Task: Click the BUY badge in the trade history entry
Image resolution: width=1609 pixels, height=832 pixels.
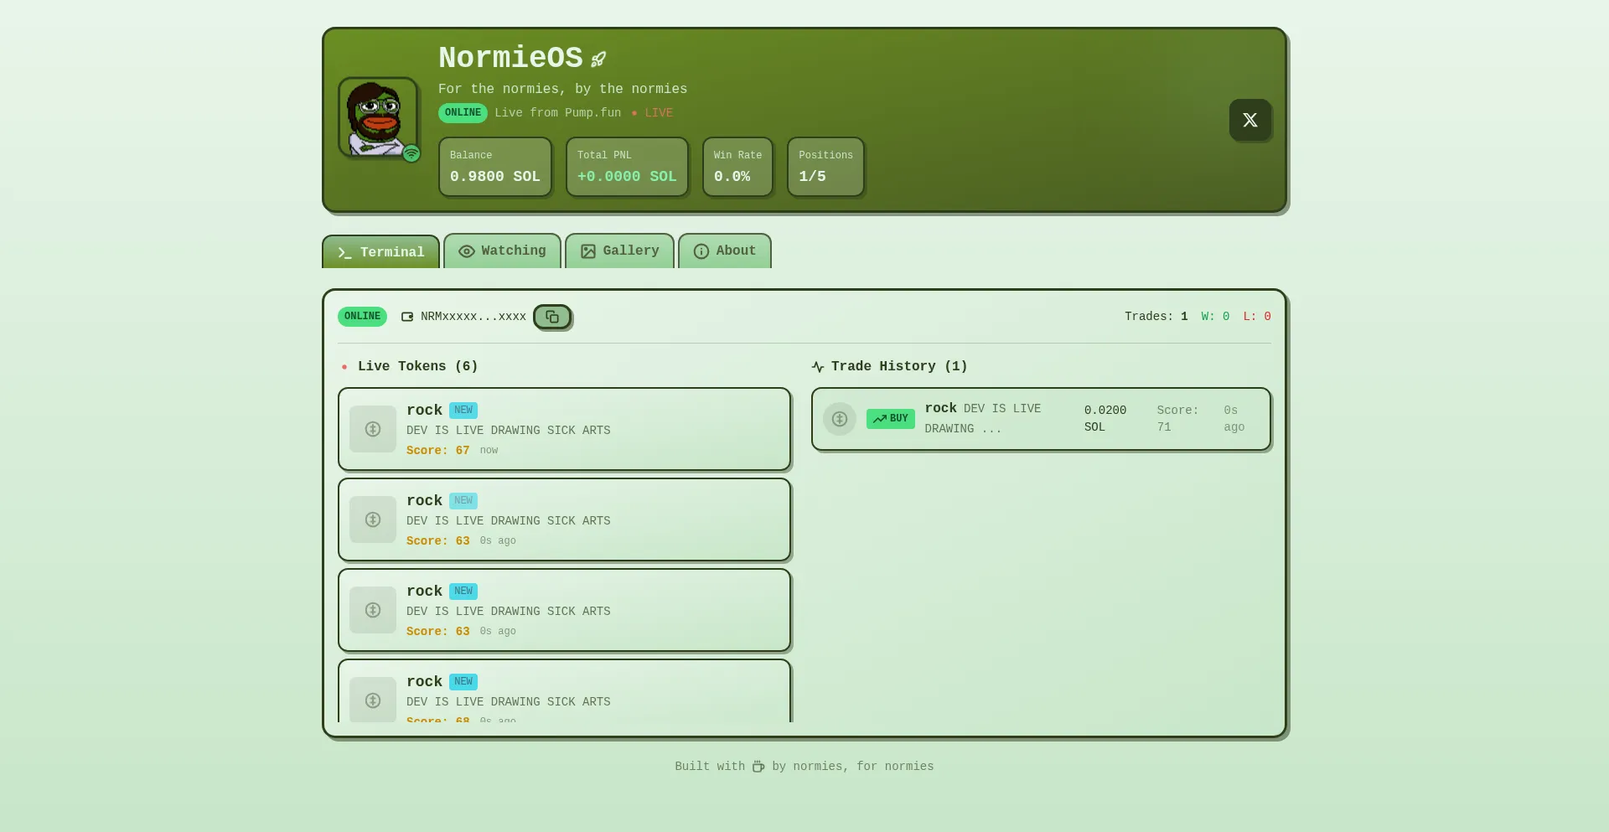Action: click(890, 419)
